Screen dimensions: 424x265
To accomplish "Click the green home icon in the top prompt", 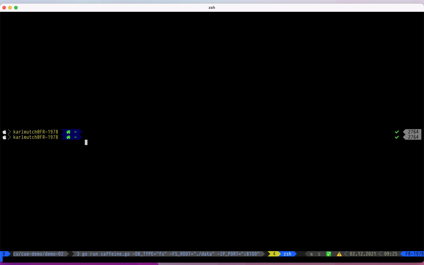I will click(68, 132).
